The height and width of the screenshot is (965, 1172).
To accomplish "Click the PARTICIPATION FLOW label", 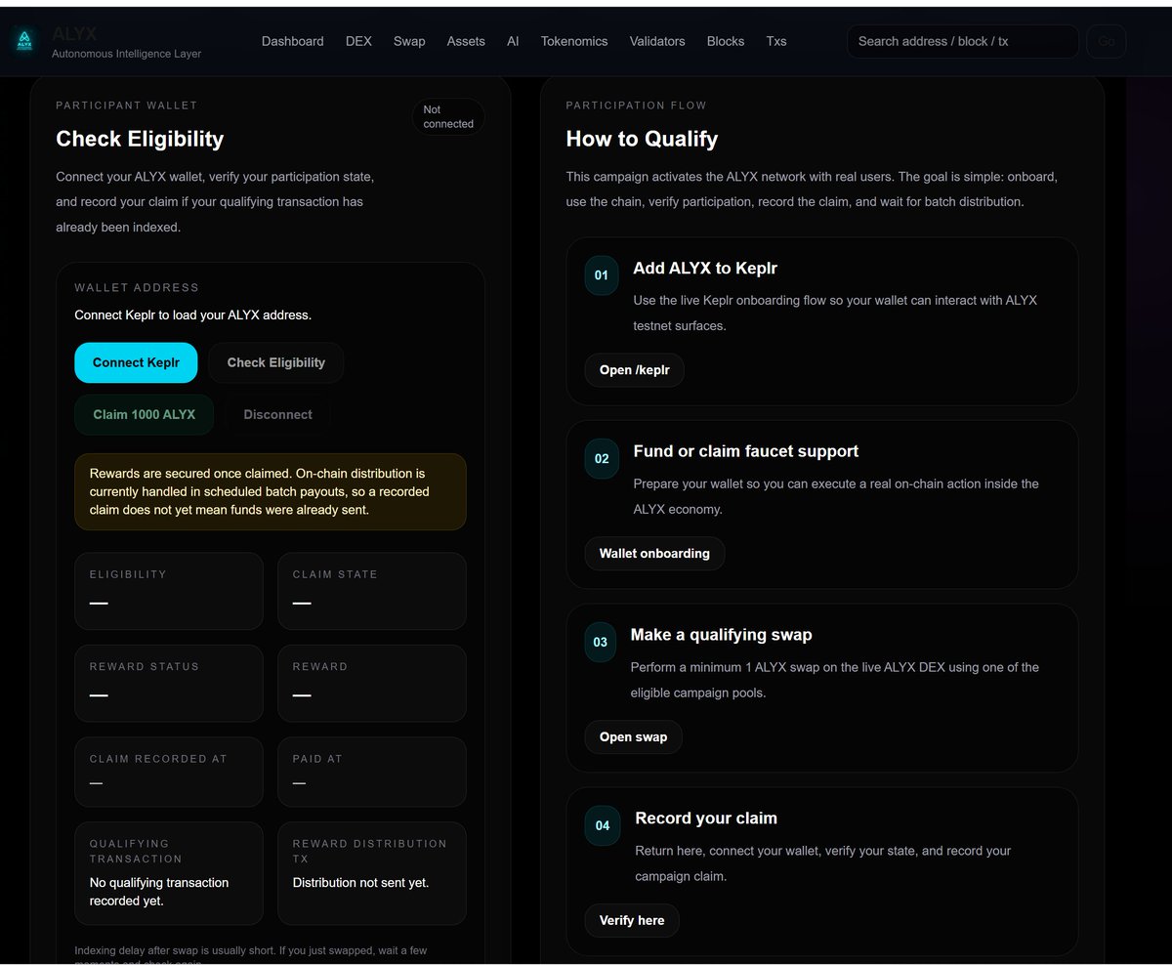I will pyautogui.click(x=636, y=105).
